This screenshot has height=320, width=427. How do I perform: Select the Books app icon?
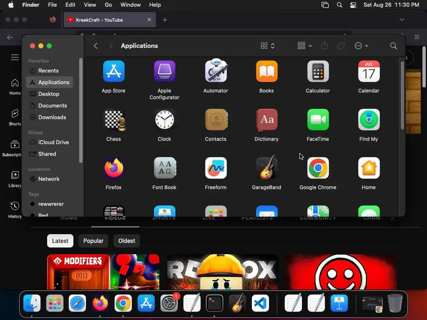pyautogui.click(x=266, y=71)
